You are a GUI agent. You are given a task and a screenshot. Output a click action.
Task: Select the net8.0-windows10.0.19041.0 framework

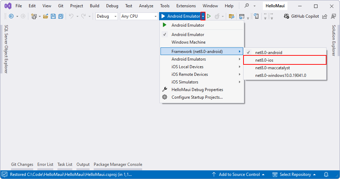(x=285, y=75)
